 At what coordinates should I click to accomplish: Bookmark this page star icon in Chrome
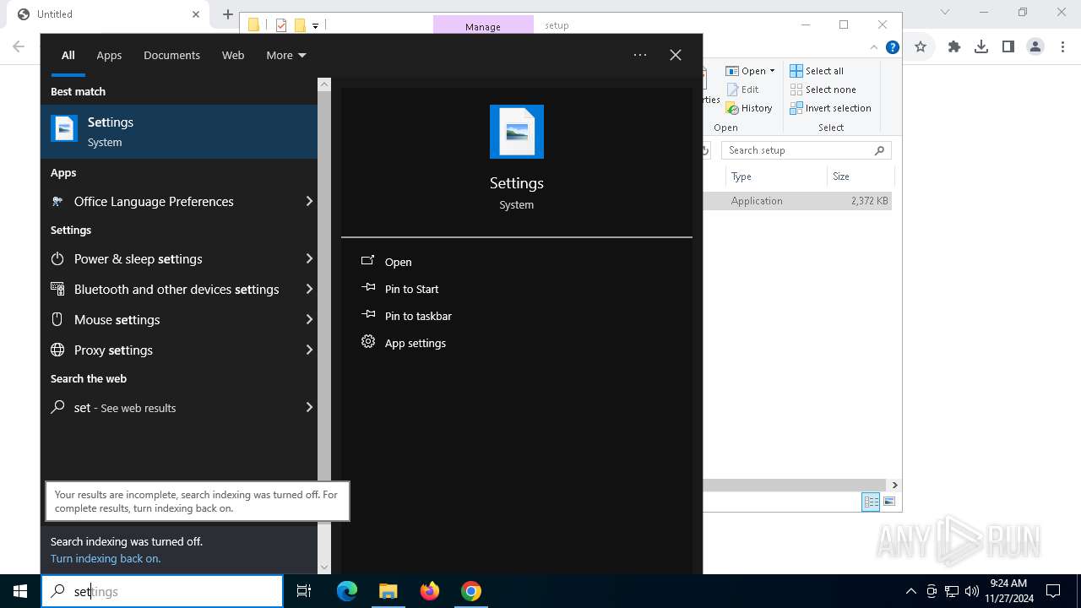(x=921, y=47)
